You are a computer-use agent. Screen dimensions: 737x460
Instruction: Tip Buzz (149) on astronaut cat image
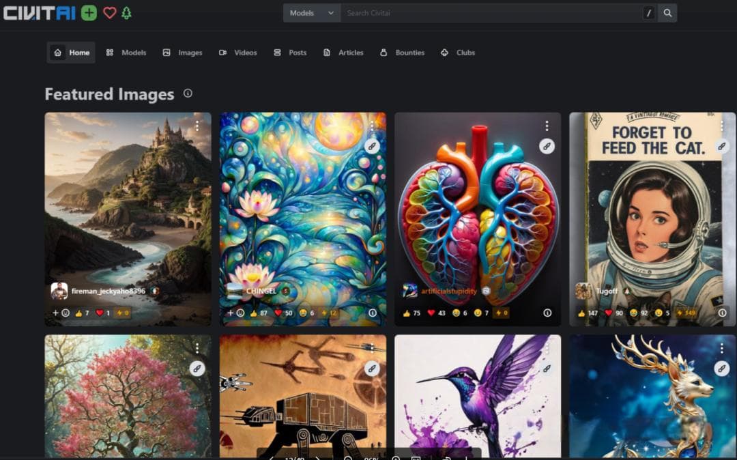[x=687, y=313]
